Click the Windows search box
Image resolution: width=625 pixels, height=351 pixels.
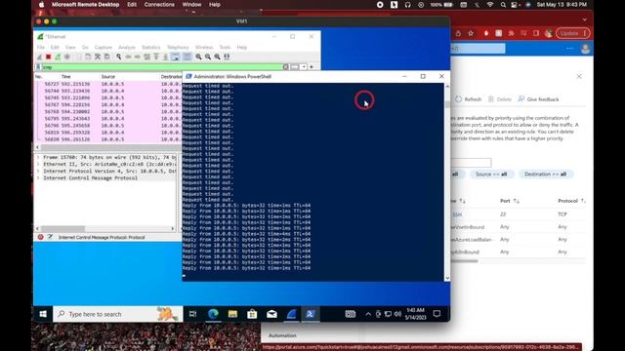[118, 314]
